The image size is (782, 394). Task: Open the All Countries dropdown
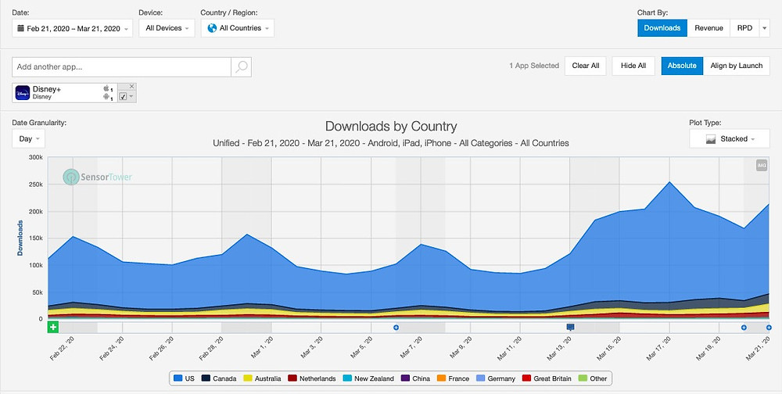coord(238,28)
